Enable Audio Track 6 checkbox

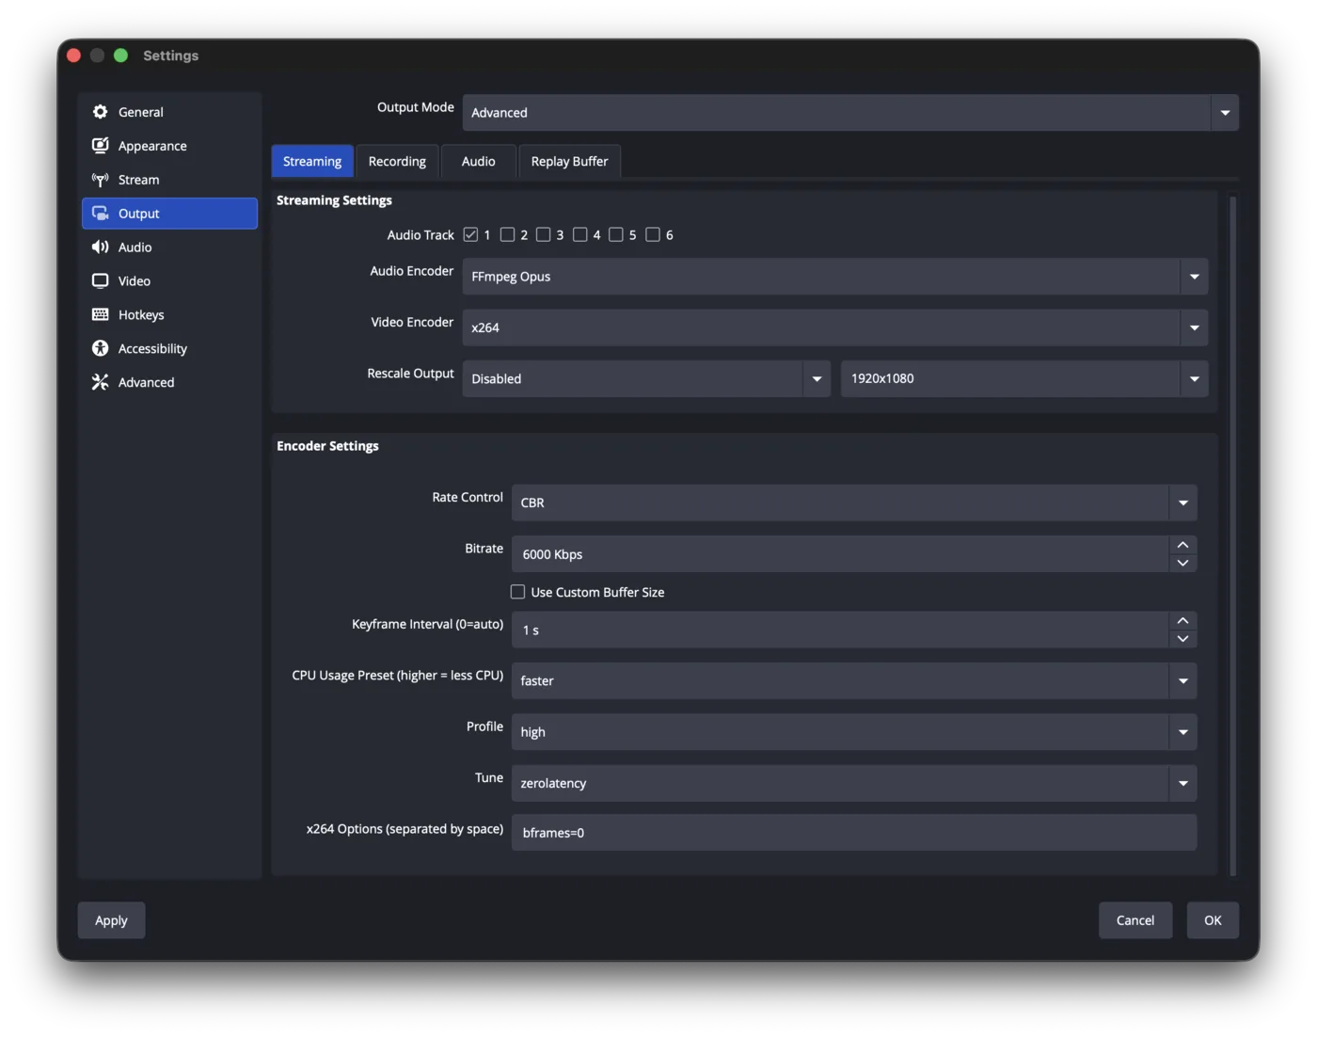pos(652,235)
